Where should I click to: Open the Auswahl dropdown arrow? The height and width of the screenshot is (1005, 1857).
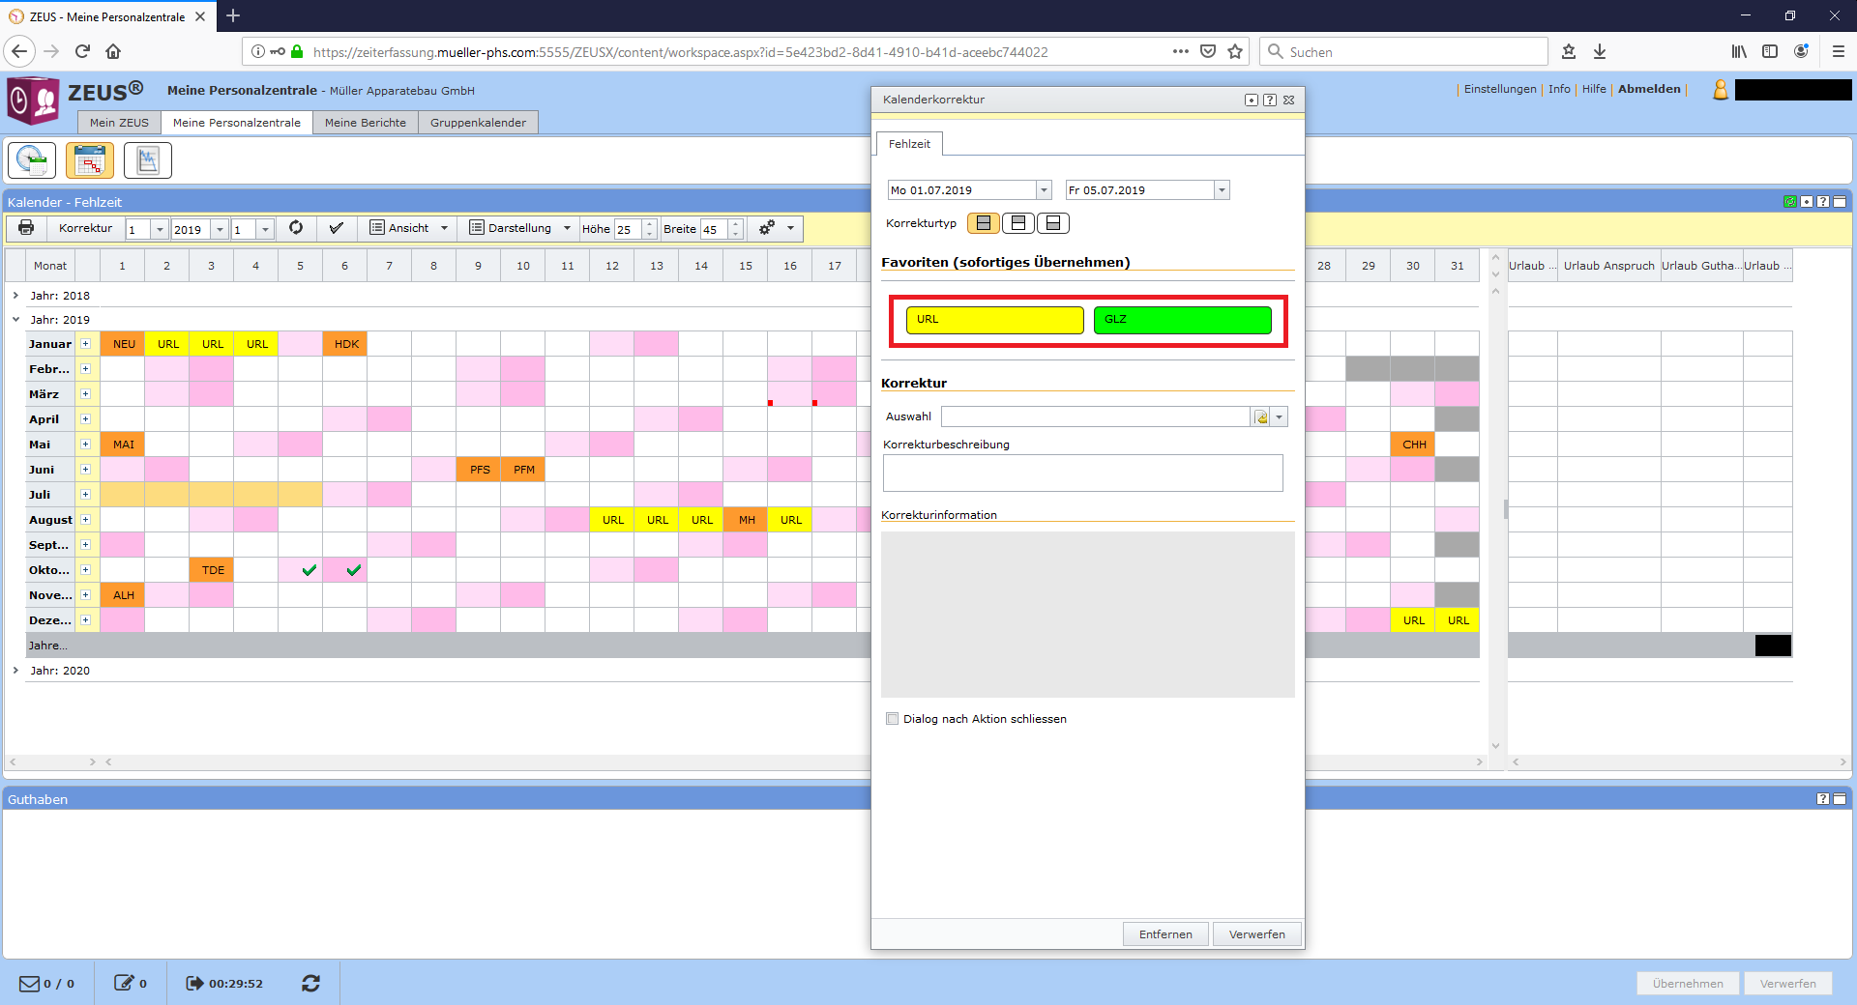click(1280, 417)
